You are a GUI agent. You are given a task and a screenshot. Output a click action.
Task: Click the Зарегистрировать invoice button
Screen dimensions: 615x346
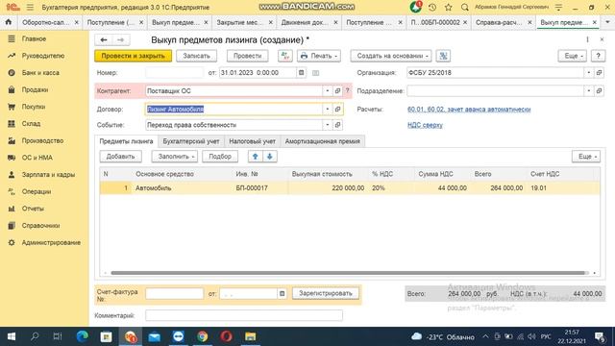point(326,293)
